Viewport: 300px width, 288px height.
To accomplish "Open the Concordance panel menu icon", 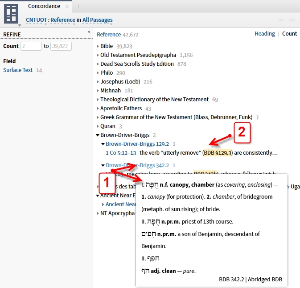I will [x=11, y=14].
